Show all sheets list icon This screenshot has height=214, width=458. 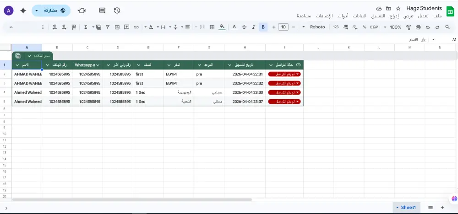pos(431,207)
